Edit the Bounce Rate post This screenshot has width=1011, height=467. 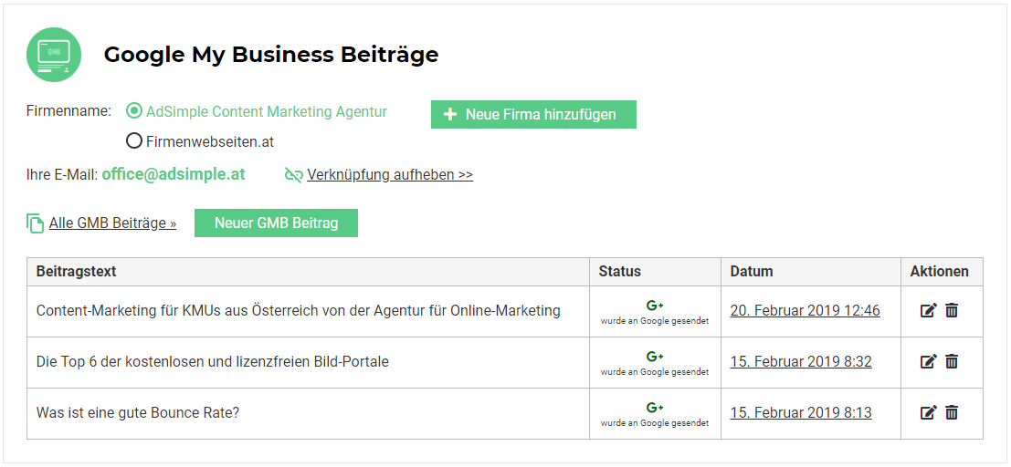928,413
